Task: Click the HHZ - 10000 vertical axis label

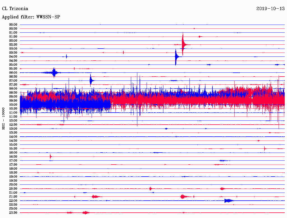Action: 4,118
